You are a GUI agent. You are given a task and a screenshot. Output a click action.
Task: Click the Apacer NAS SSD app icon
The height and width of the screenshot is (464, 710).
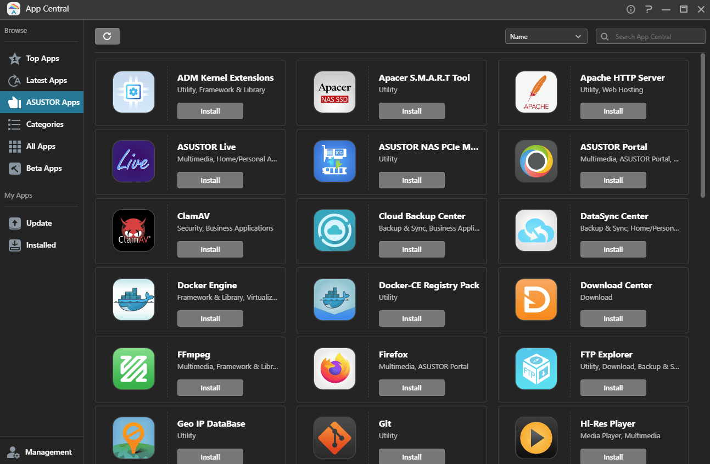click(335, 92)
